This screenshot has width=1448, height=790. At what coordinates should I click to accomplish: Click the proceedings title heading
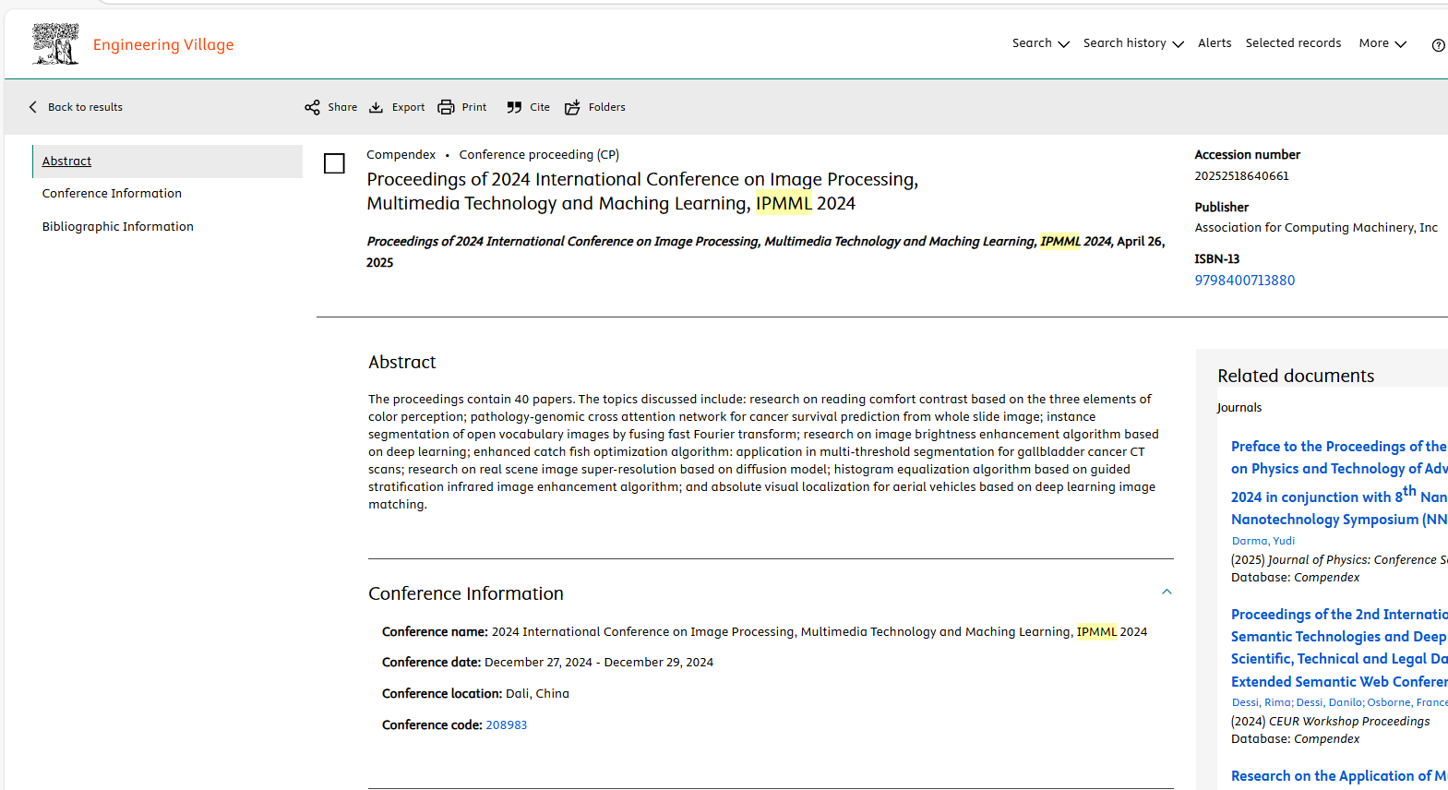click(642, 191)
